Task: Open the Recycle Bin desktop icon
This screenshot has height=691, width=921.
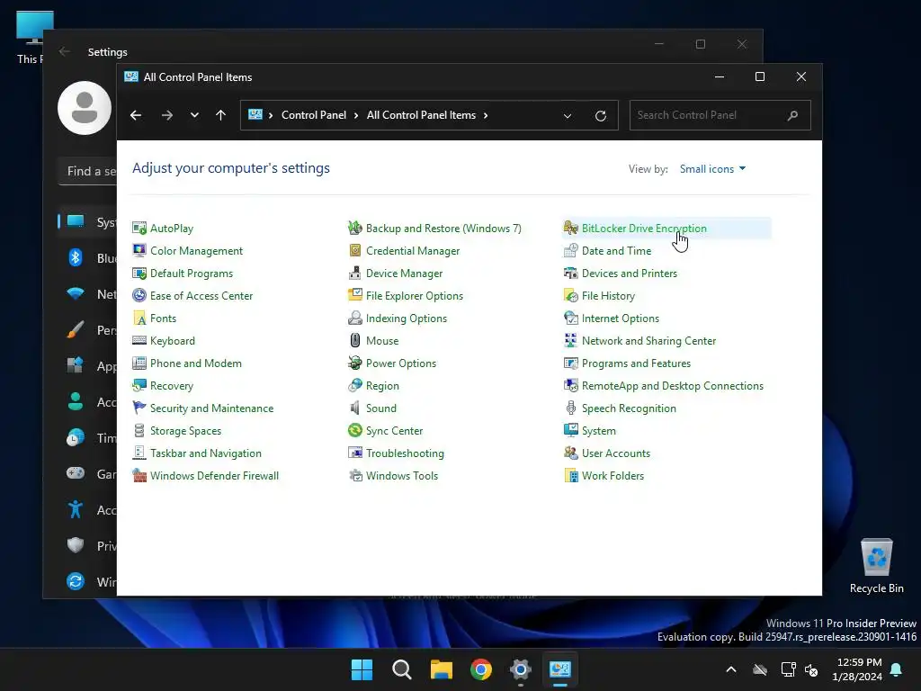Action: pos(876,565)
